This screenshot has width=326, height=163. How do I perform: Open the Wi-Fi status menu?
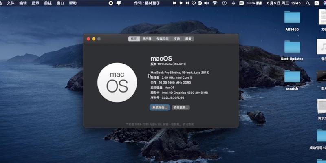(x=215, y=3)
